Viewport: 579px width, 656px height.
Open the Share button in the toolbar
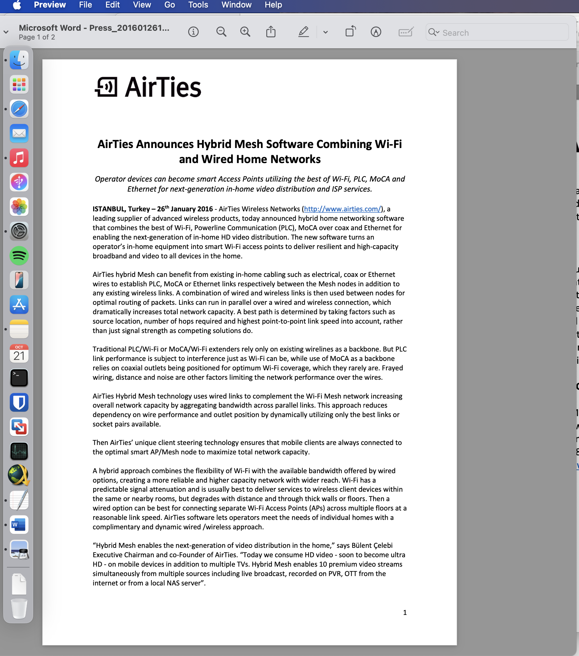point(271,32)
